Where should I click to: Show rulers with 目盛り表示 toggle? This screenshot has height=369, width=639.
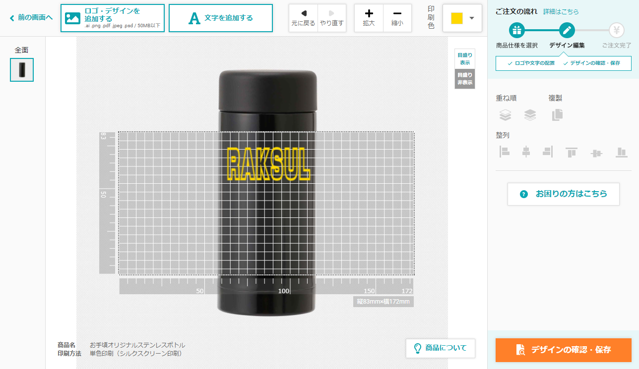click(465, 59)
